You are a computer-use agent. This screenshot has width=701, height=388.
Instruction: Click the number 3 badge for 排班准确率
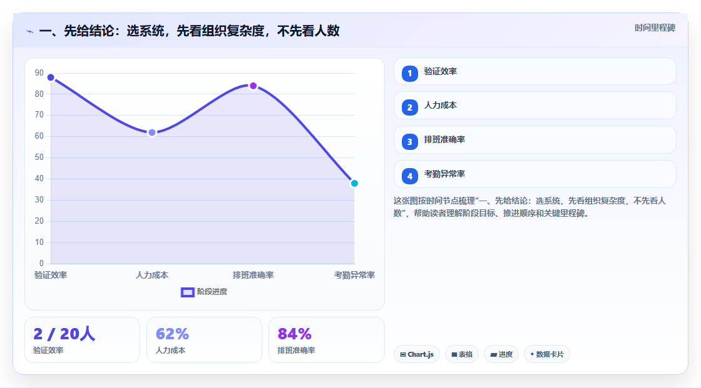(409, 142)
